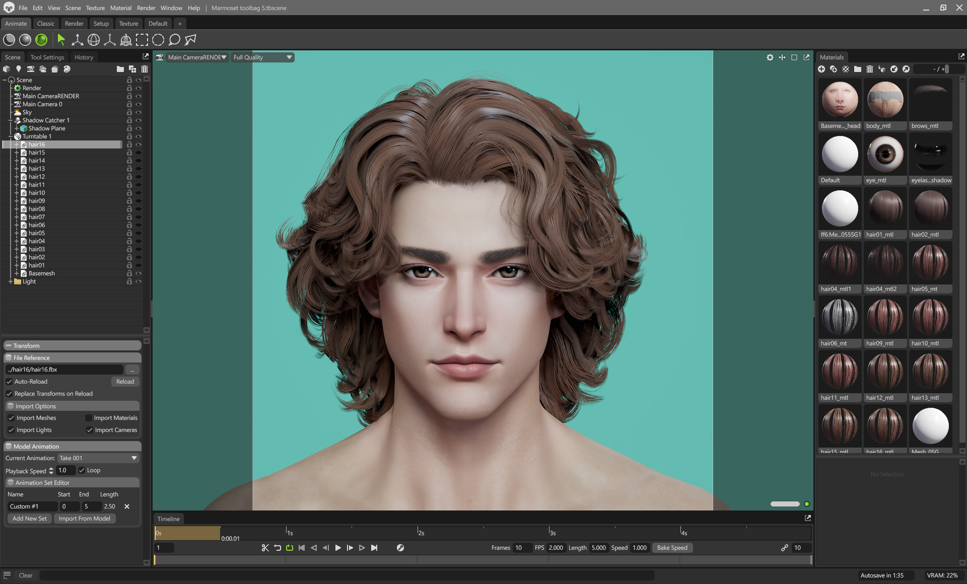
Task: Open the Tool Settings tab
Action: pos(47,57)
